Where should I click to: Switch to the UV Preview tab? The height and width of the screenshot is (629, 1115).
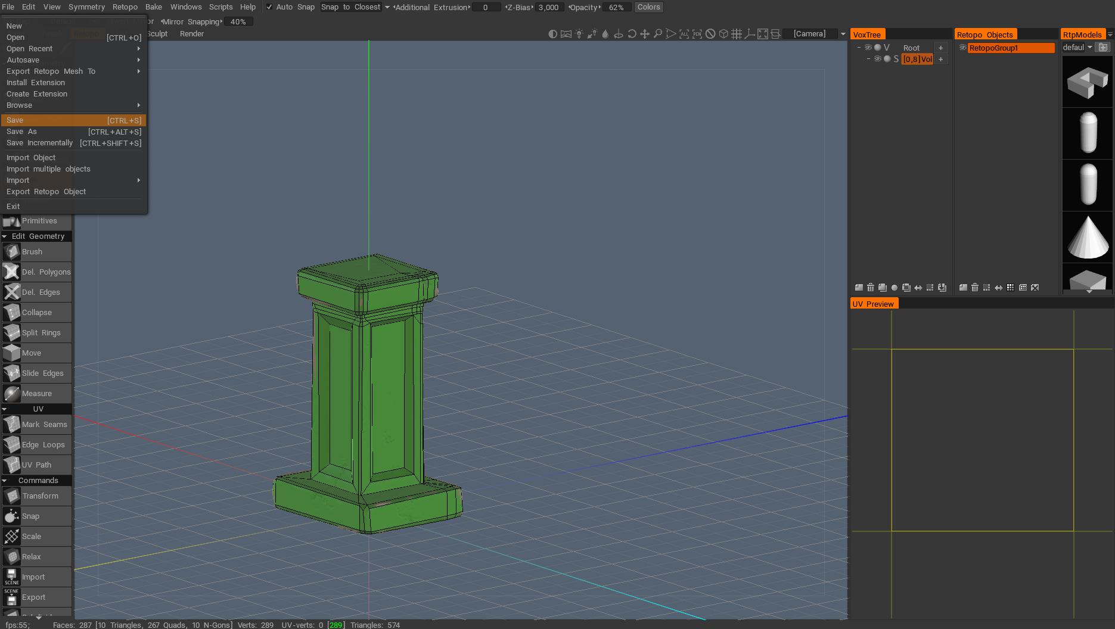[874, 304]
